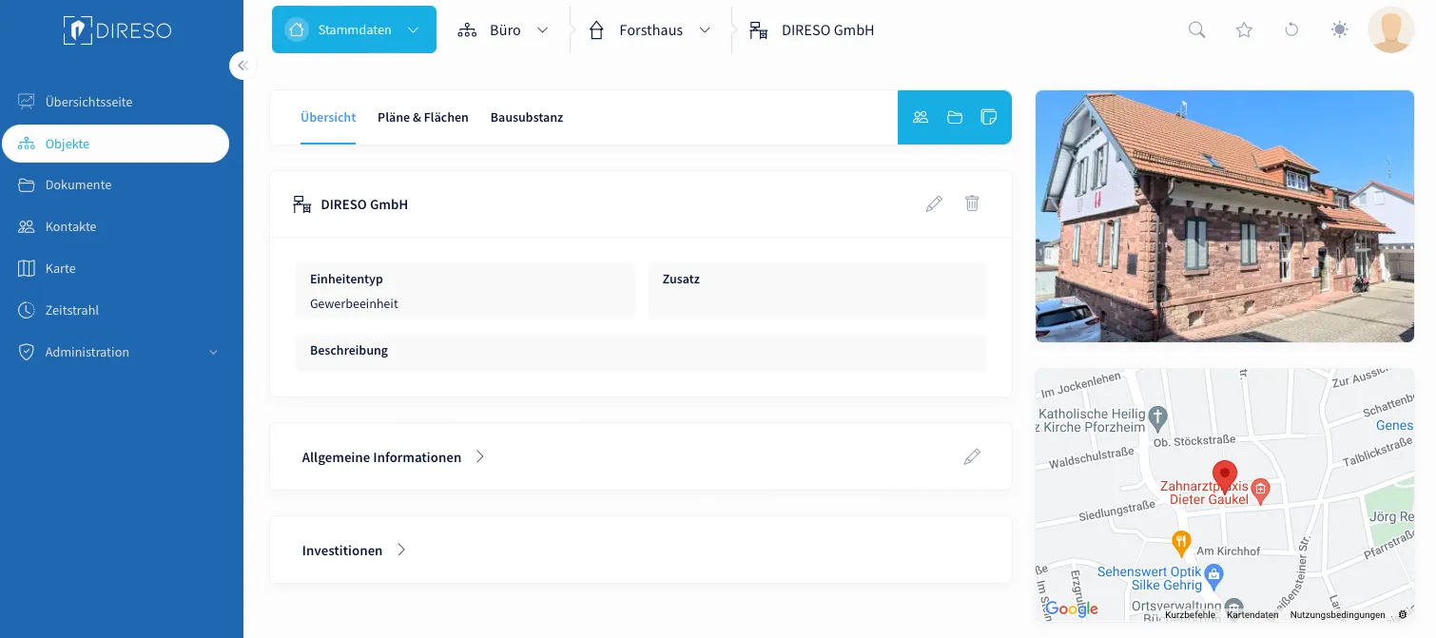Click the Nutzungsbedingungen link on the map
Image resolution: width=1436 pixels, height=638 pixels.
click(1337, 615)
